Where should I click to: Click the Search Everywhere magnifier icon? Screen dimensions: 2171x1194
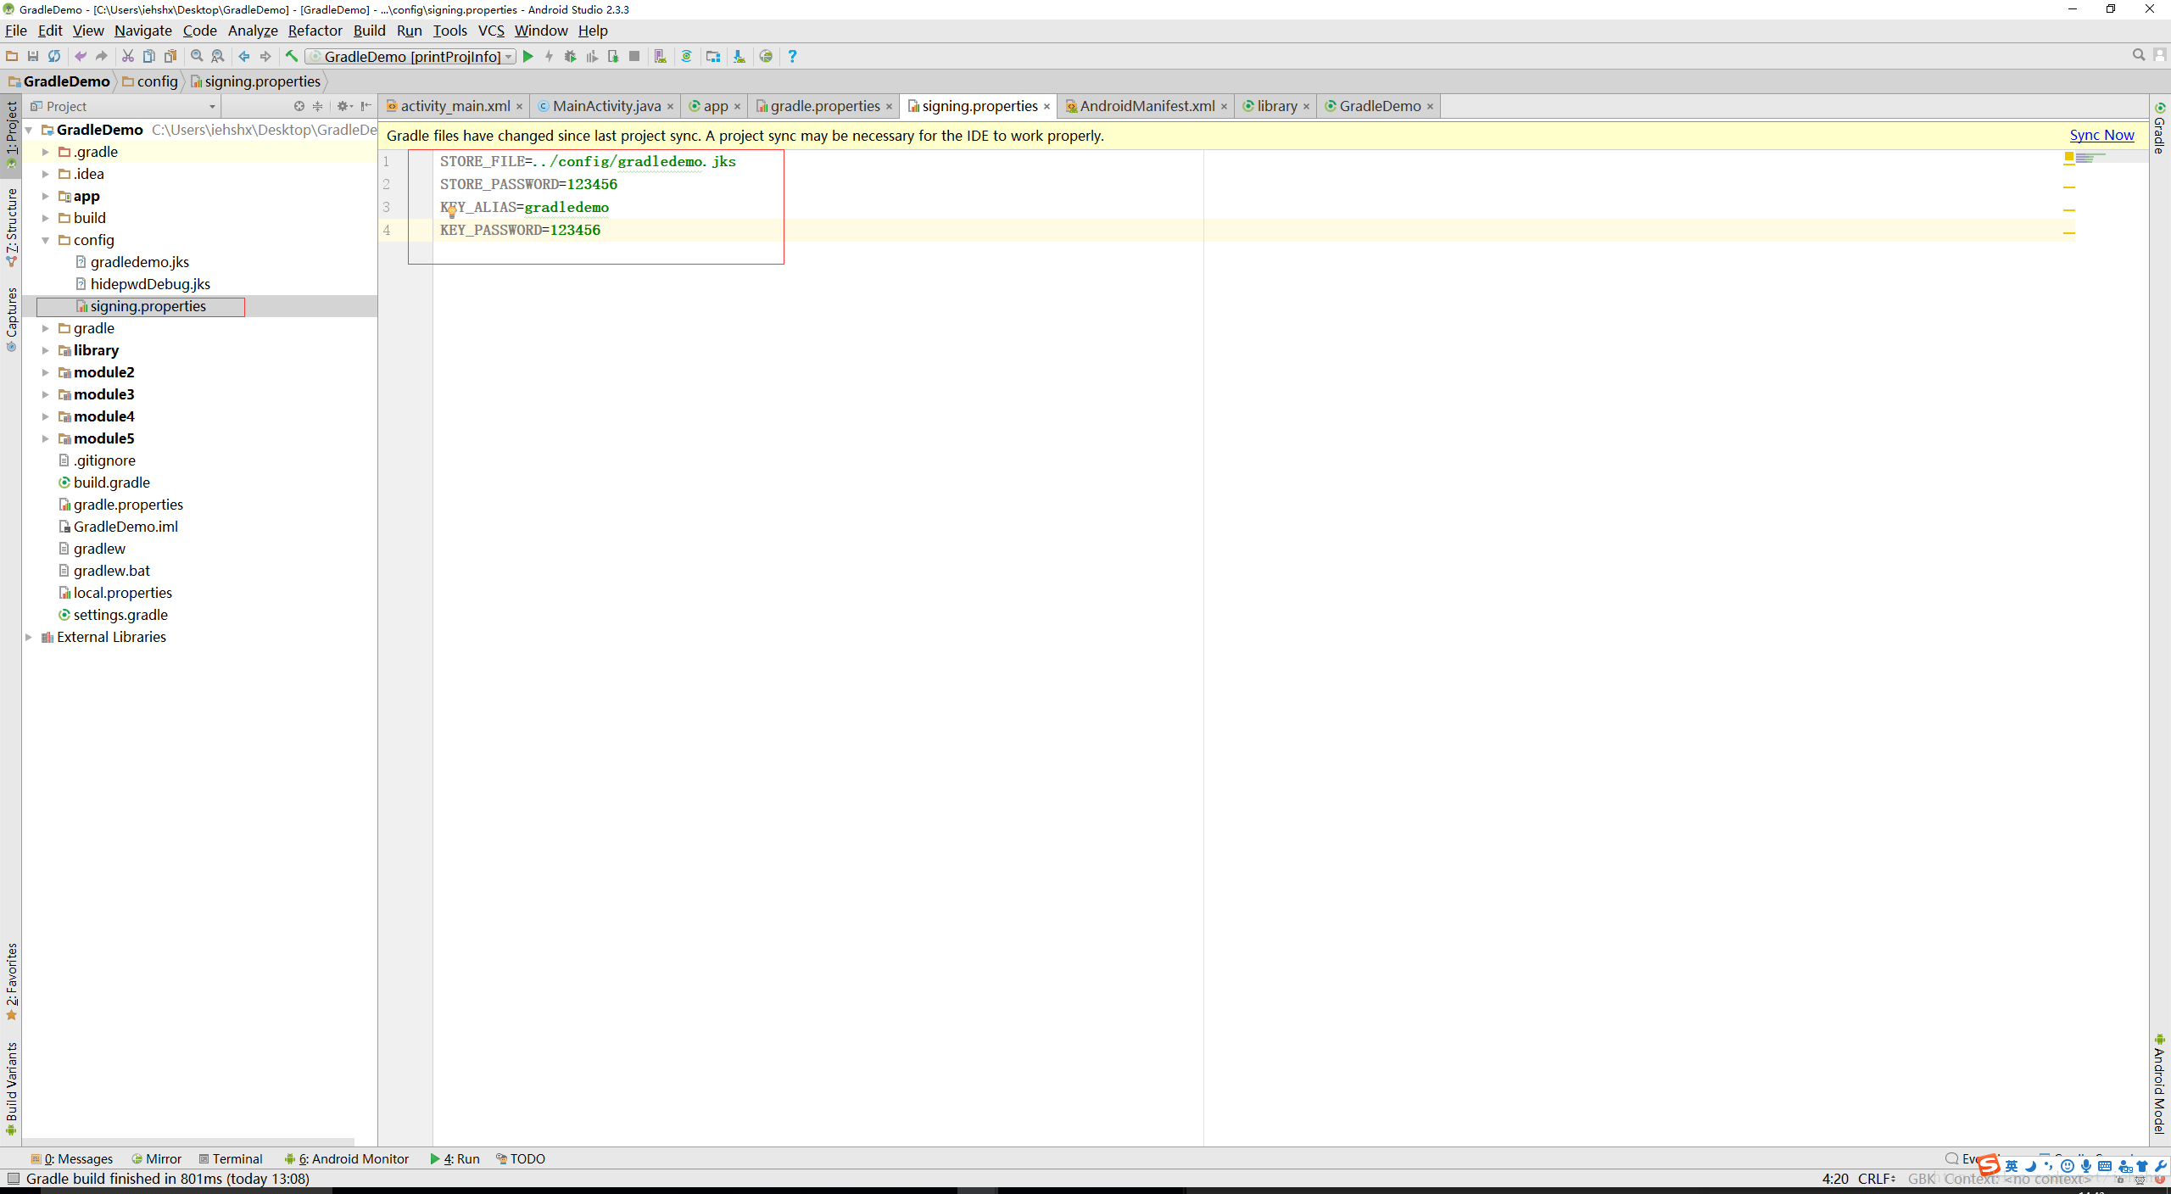pyautogui.click(x=2138, y=54)
